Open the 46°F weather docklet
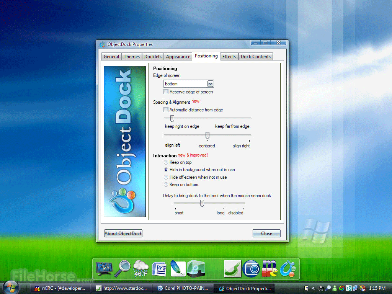The height and width of the screenshot is (294, 392). [141, 268]
